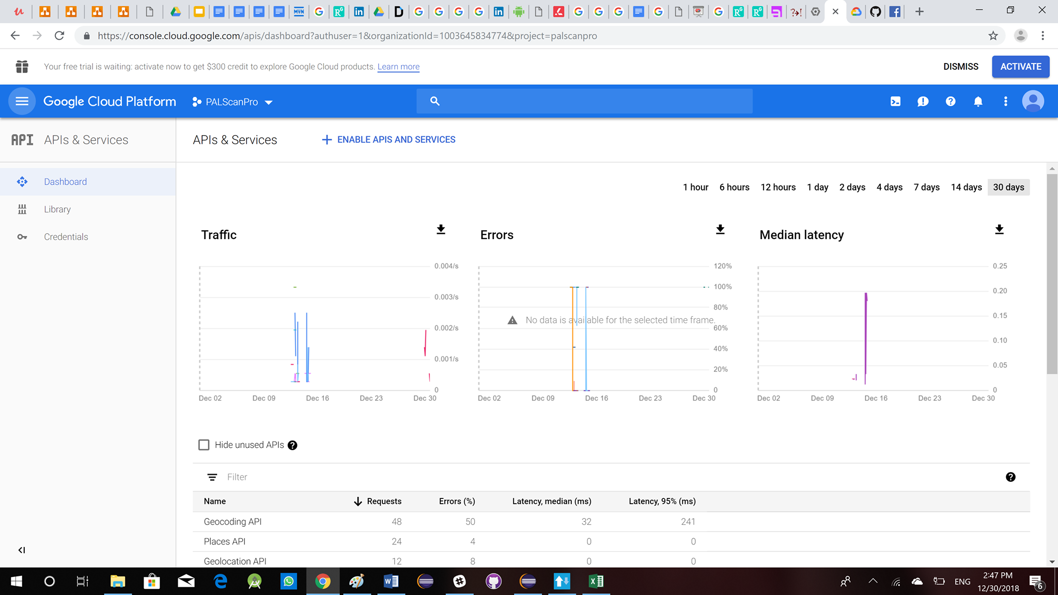This screenshot has height=595, width=1058.
Task: Download the Traffic chart data
Action: tap(441, 229)
